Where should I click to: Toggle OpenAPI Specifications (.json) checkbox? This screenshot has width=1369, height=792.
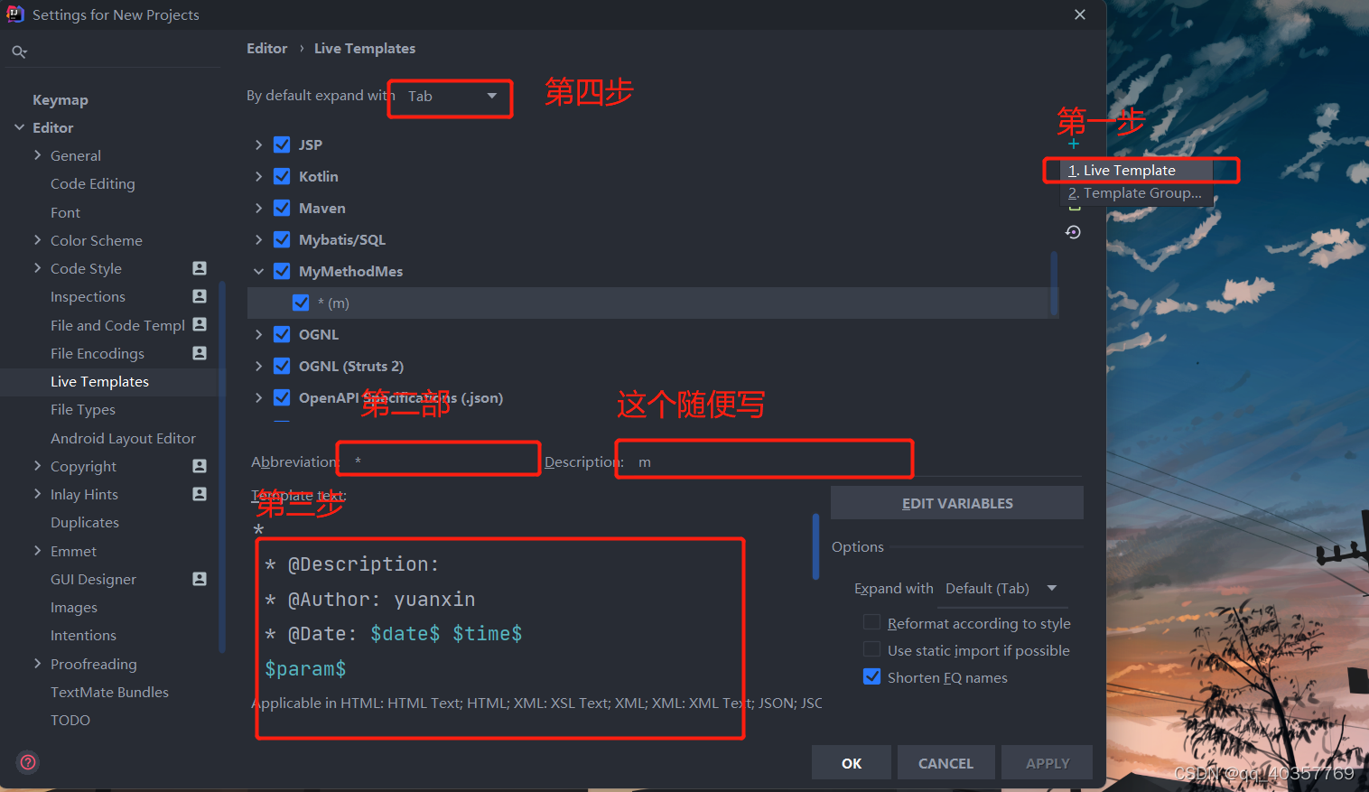[x=282, y=397]
